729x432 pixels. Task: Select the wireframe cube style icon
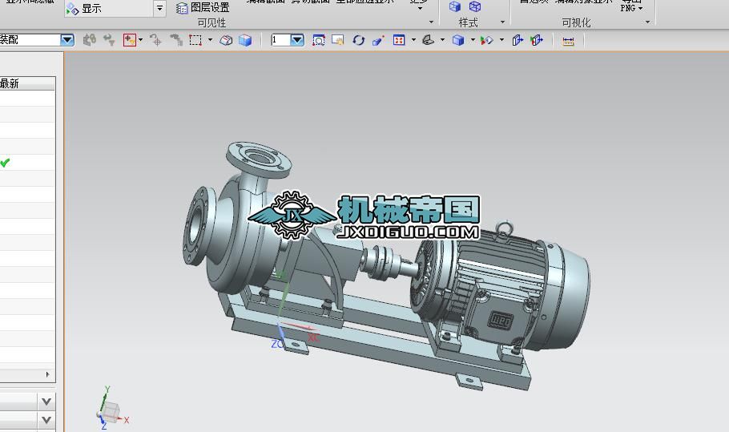[475, 6]
